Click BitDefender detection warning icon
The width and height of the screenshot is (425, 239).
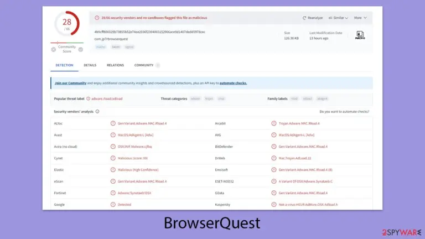coord(274,147)
